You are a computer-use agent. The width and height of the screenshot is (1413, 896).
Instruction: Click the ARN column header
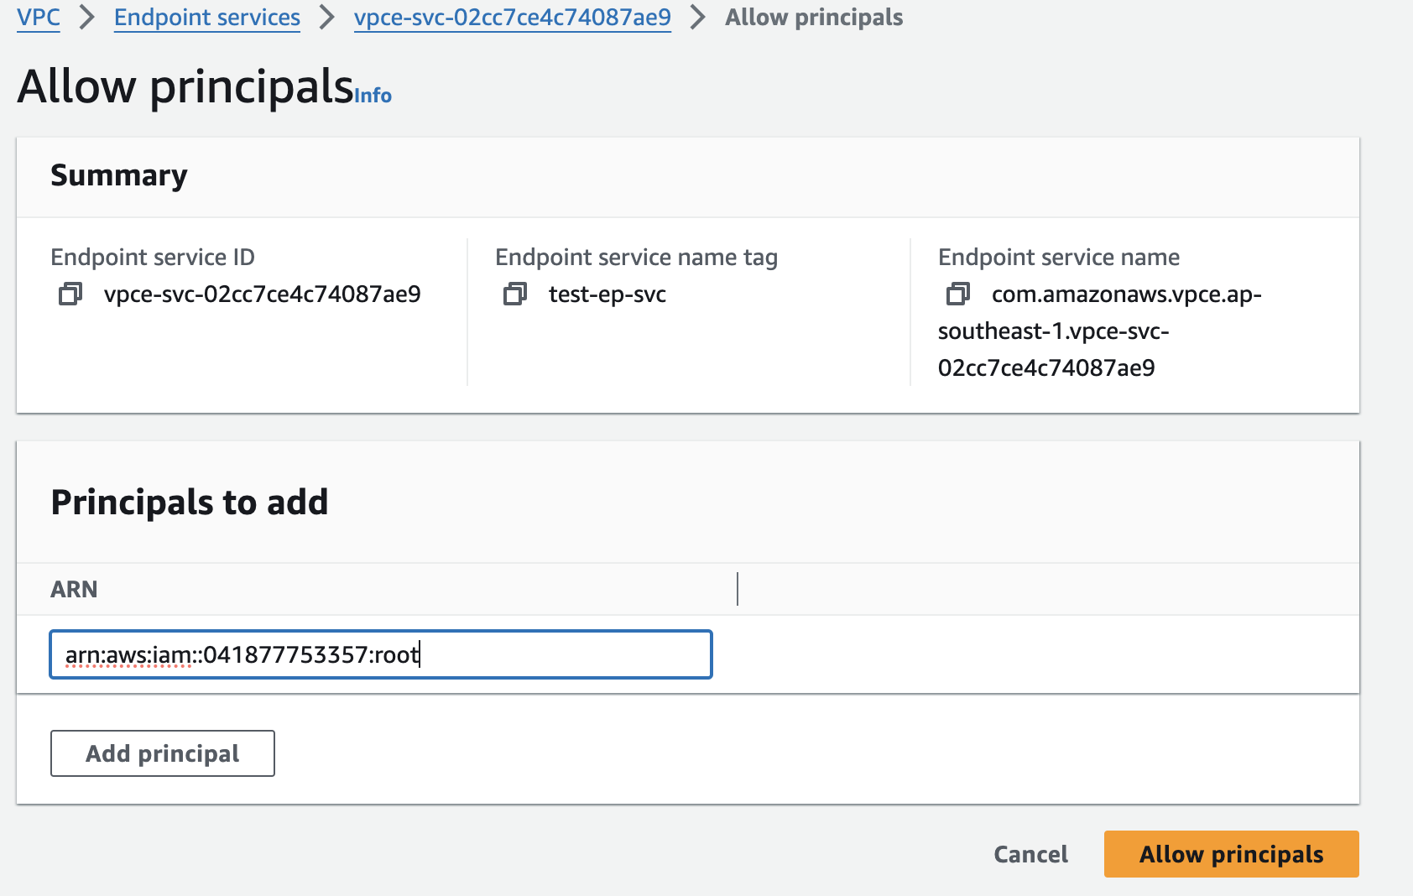(74, 589)
